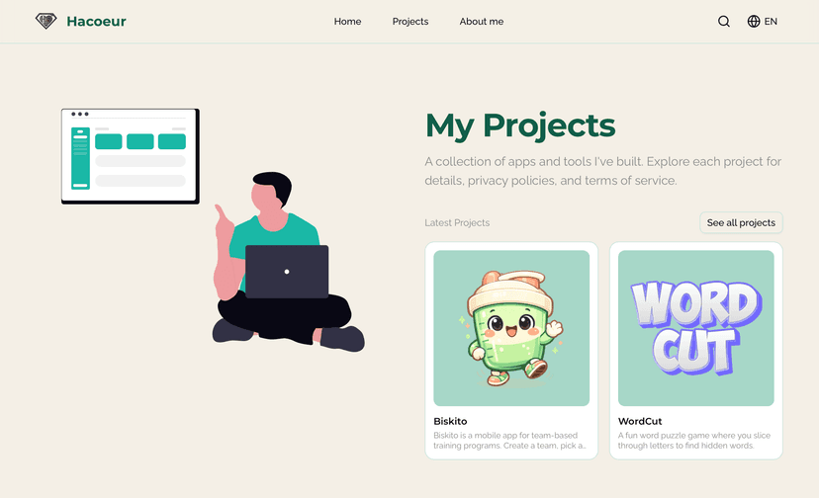Select the Biskito project title
The width and height of the screenshot is (819, 498).
[x=450, y=421]
